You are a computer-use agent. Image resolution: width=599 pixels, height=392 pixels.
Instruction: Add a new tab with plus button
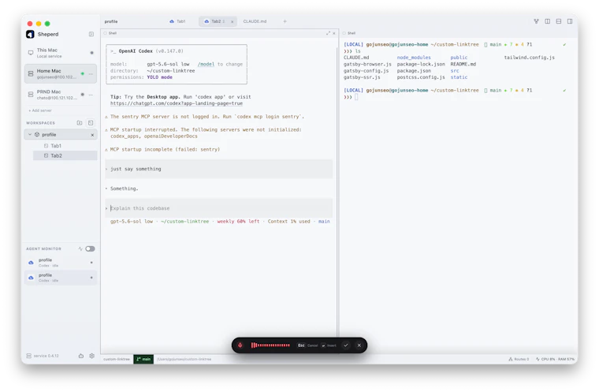[285, 21]
